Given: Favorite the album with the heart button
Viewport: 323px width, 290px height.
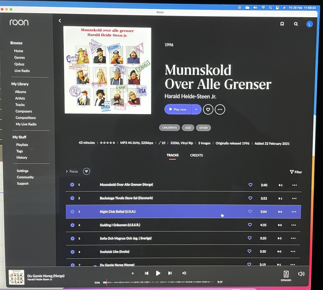Looking at the screenshot, I should 208,109.
